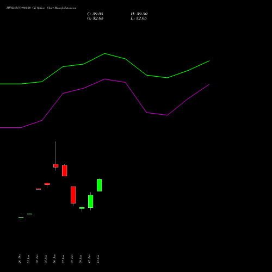The image size is (272, 272).
Task: Select the 05 Jan date label
Action: (46, 259)
